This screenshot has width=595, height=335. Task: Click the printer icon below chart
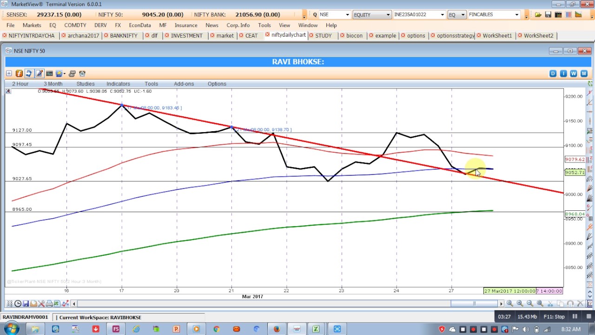(x=49, y=304)
